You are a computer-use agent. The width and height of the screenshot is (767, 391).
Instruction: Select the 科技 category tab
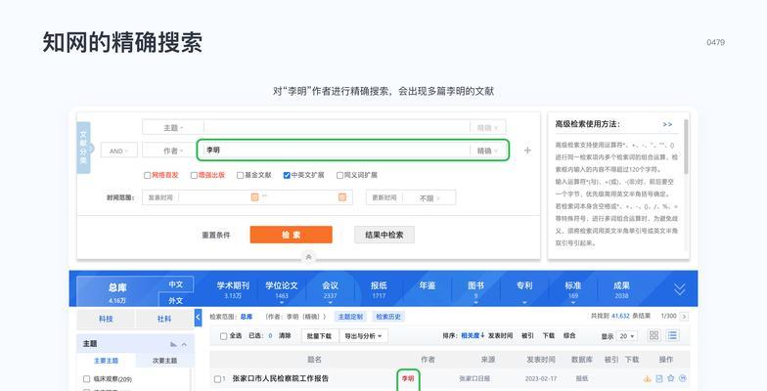tap(106, 319)
